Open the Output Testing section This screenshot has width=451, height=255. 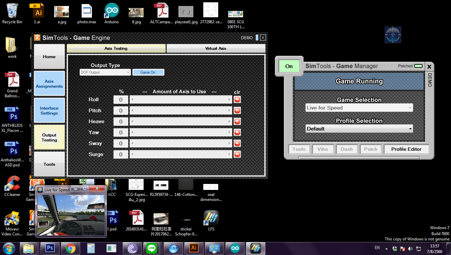49,137
